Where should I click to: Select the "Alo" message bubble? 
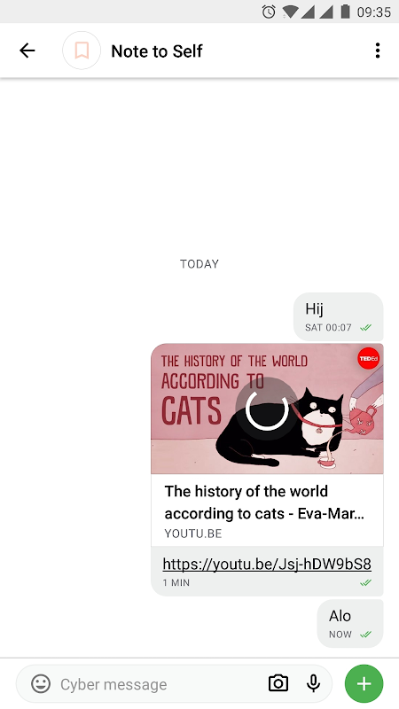pyautogui.click(x=350, y=624)
